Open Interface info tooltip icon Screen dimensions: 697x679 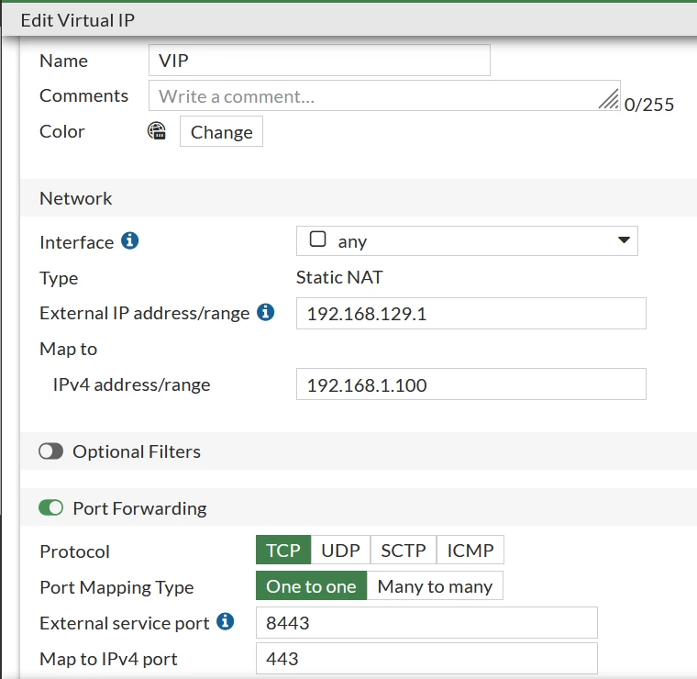coord(130,241)
